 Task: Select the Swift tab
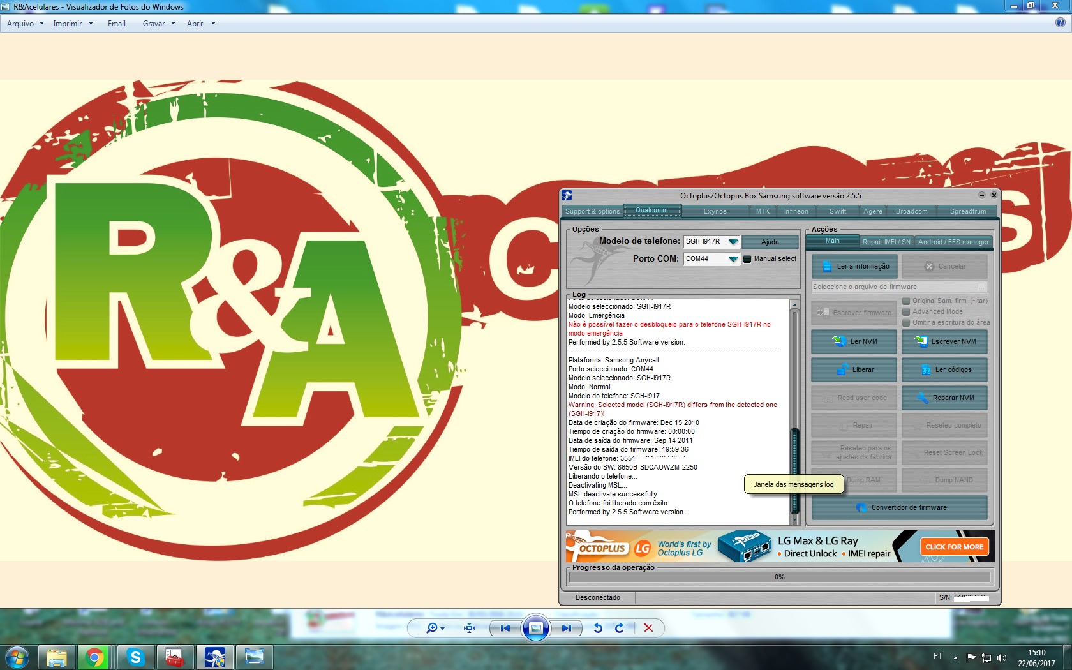(838, 211)
